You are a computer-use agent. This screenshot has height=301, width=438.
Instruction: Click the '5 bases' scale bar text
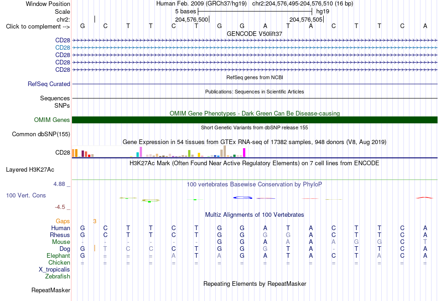pyautogui.click(x=186, y=12)
